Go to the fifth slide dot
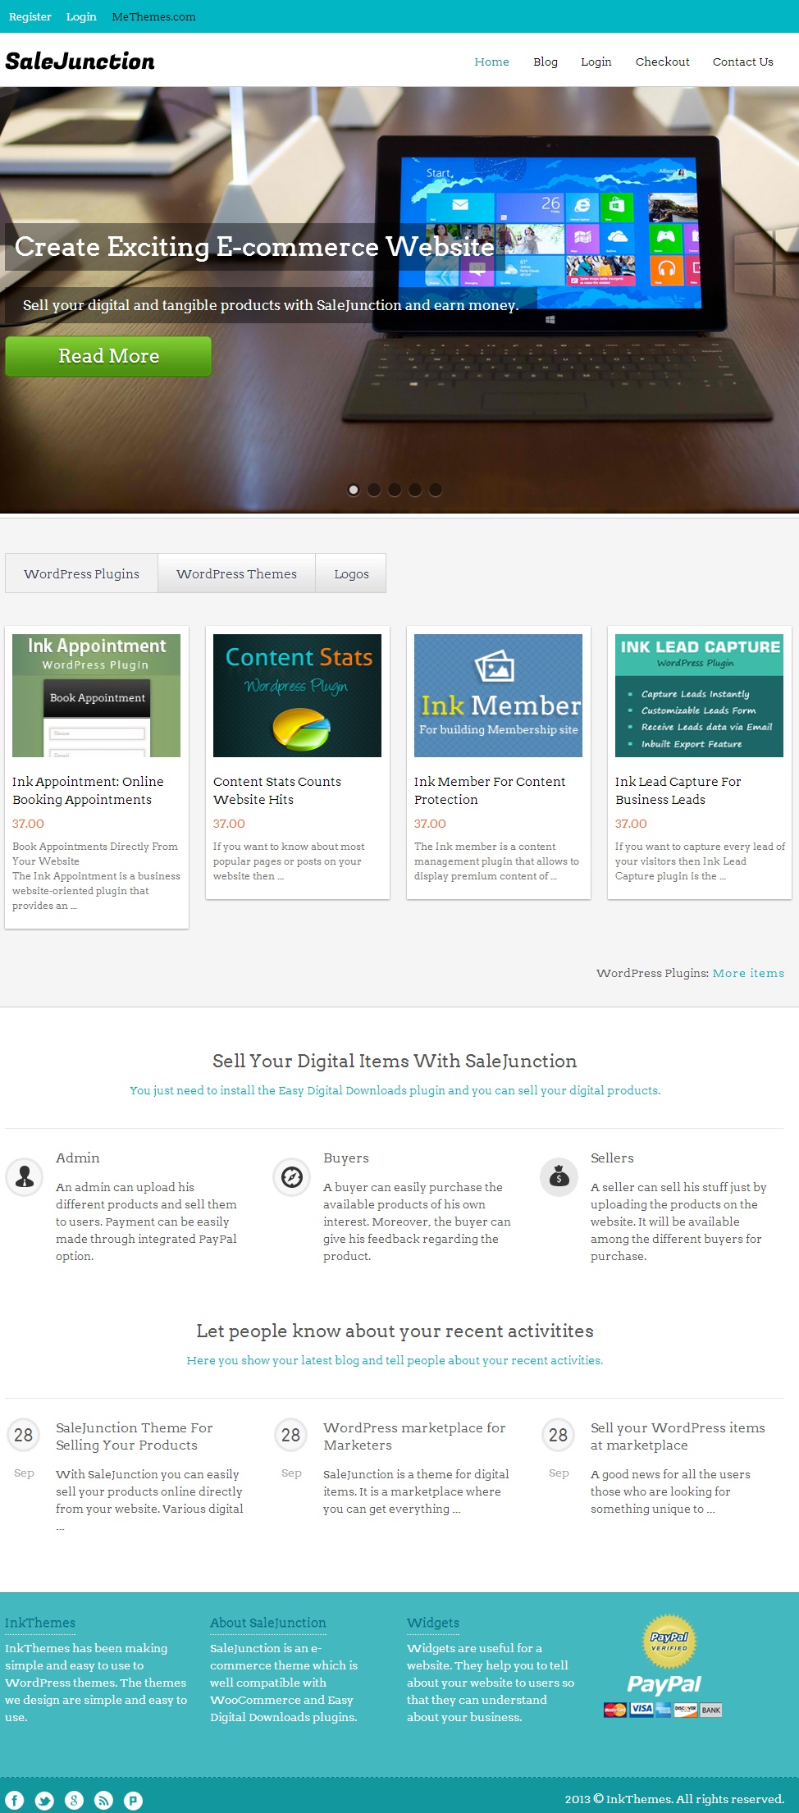The image size is (799, 1813). click(x=436, y=490)
